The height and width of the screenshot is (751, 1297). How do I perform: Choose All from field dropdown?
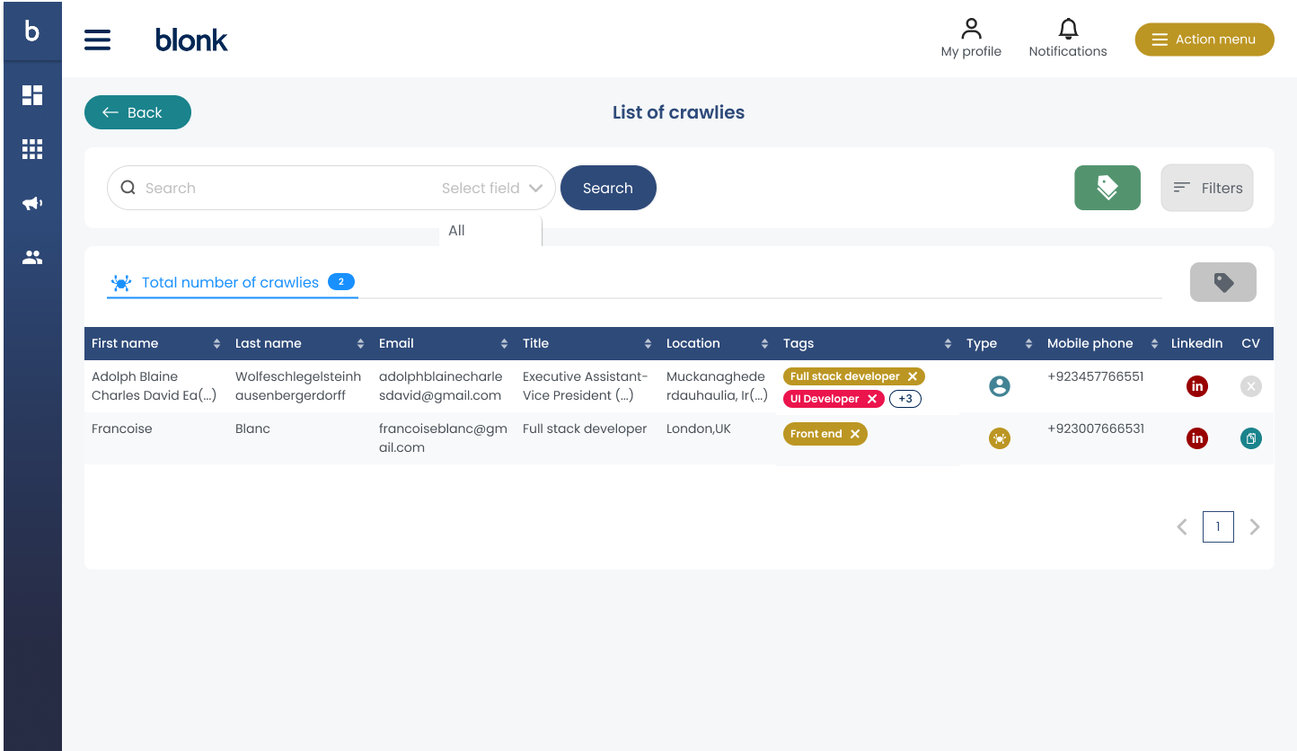click(x=457, y=231)
